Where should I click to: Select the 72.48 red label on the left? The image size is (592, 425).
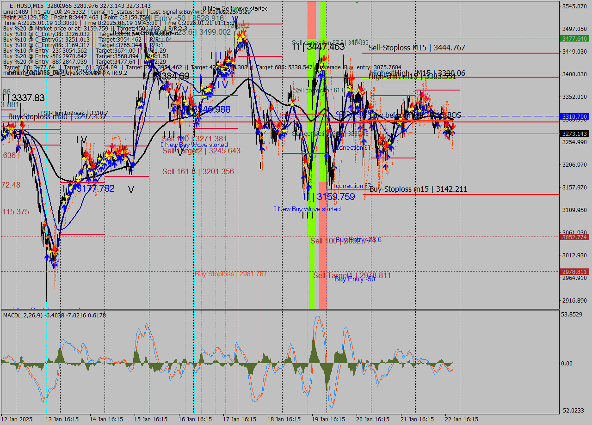coord(11,185)
